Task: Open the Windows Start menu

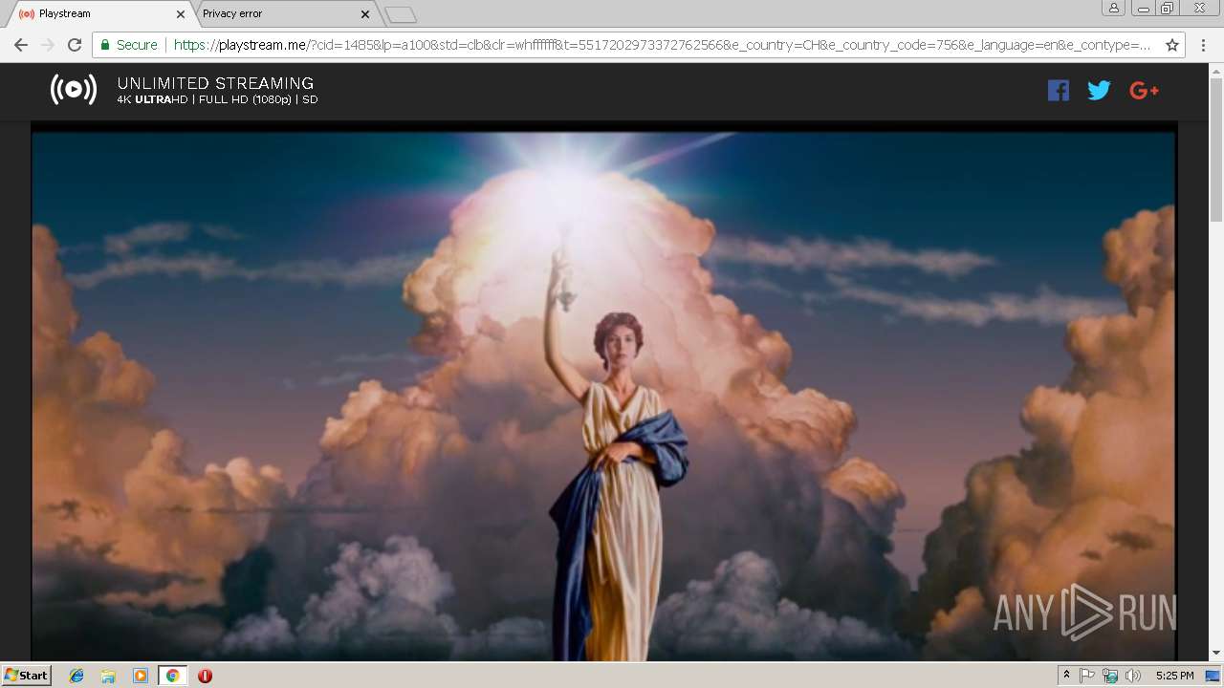Action: click(x=26, y=676)
